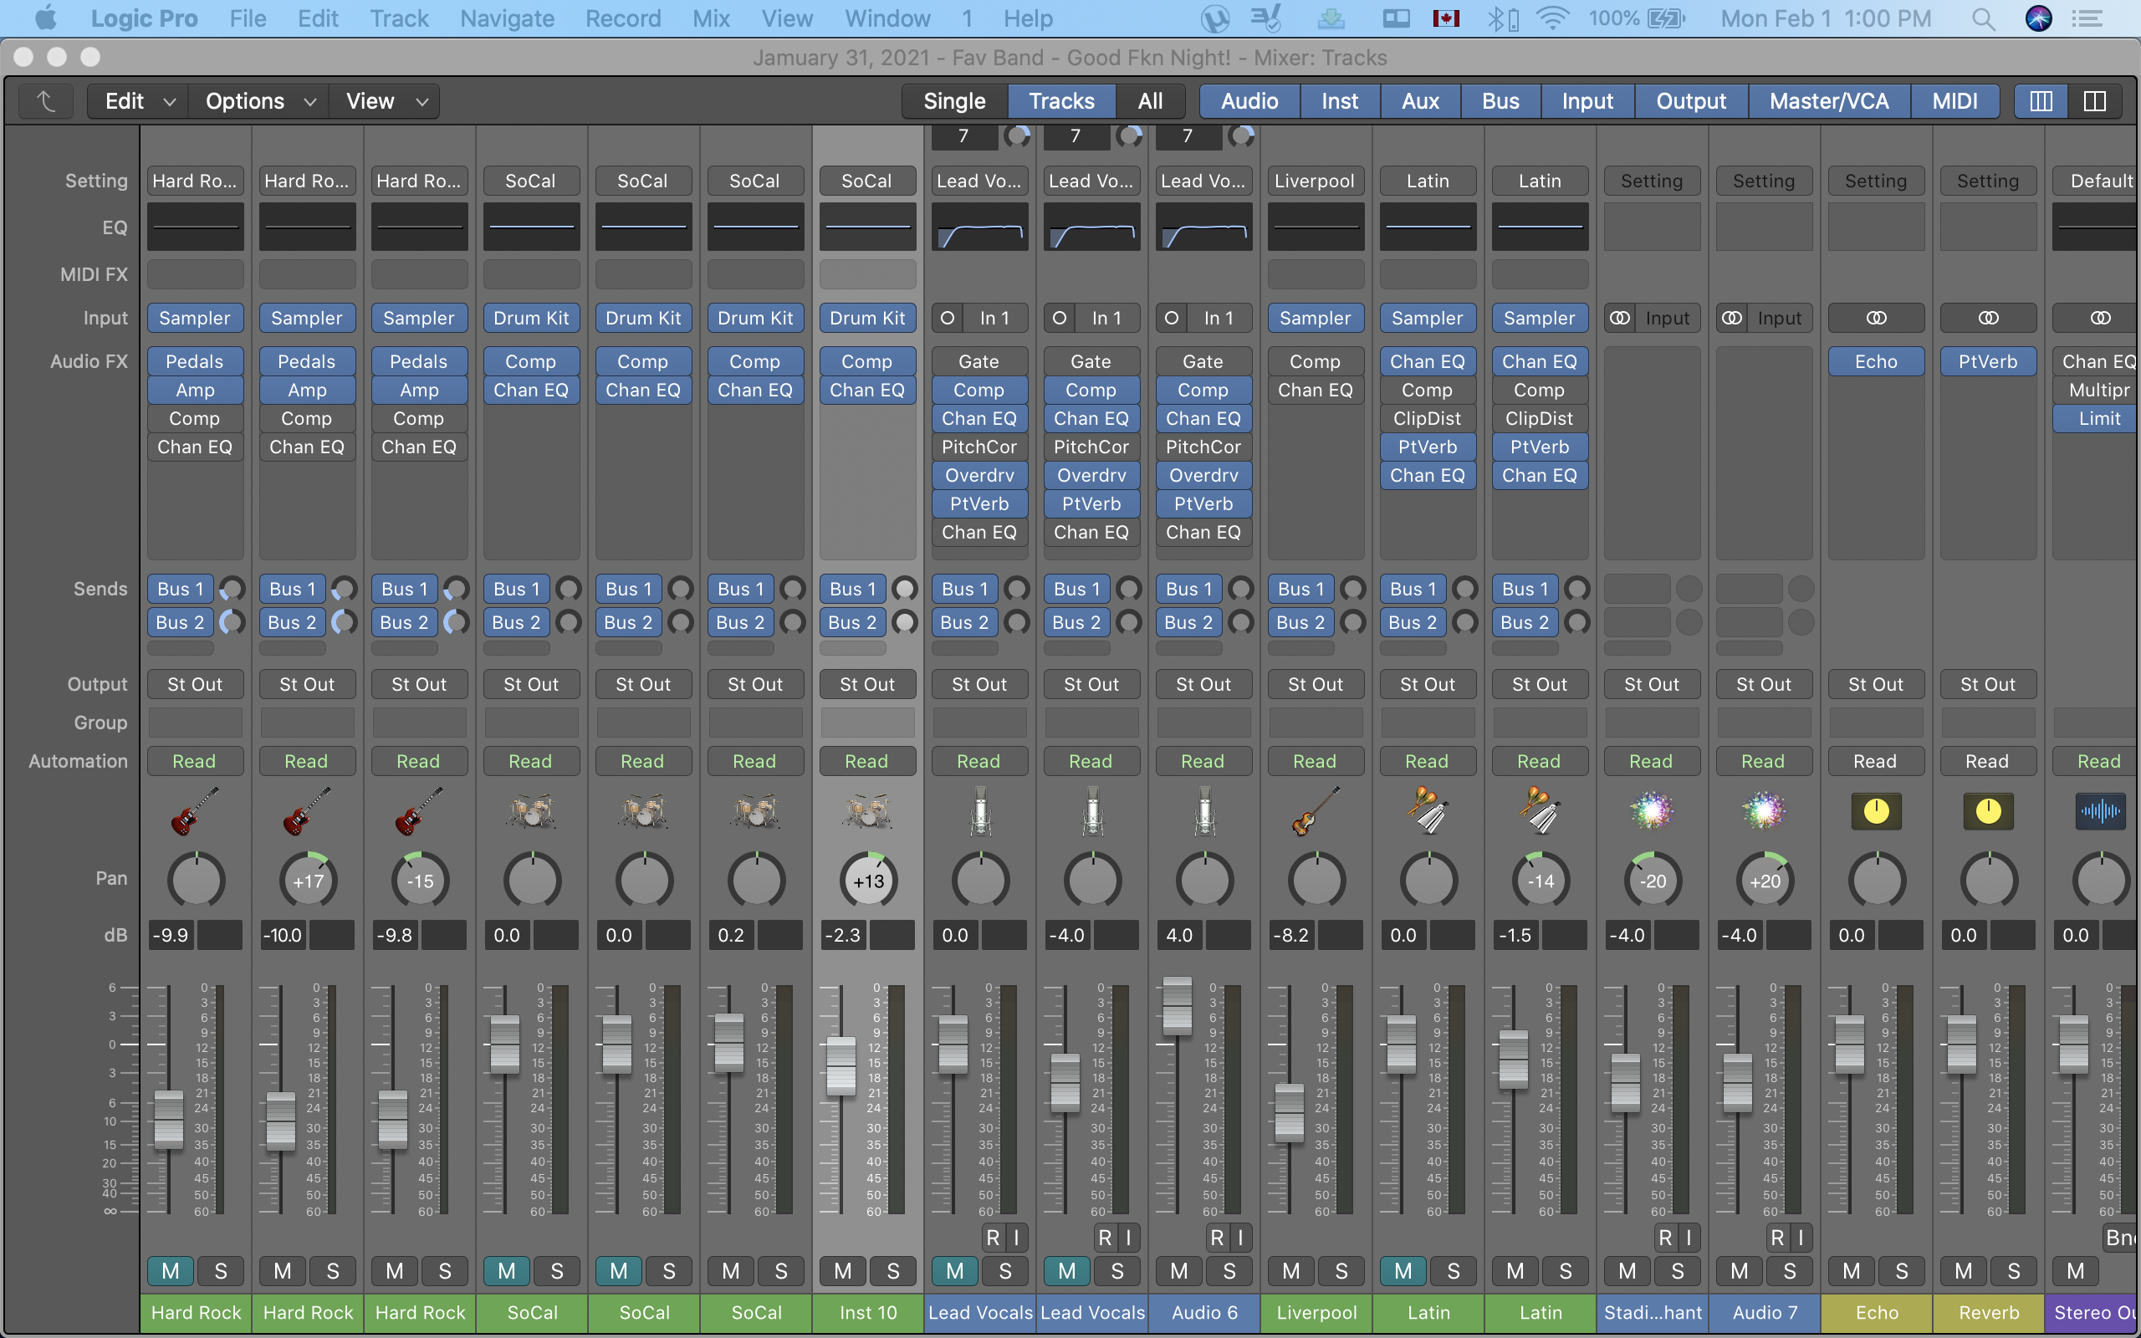Click the Inst 10 drum kit icon
The height and width of the screenshot is (1338, 2141).
tap(867, 810)
